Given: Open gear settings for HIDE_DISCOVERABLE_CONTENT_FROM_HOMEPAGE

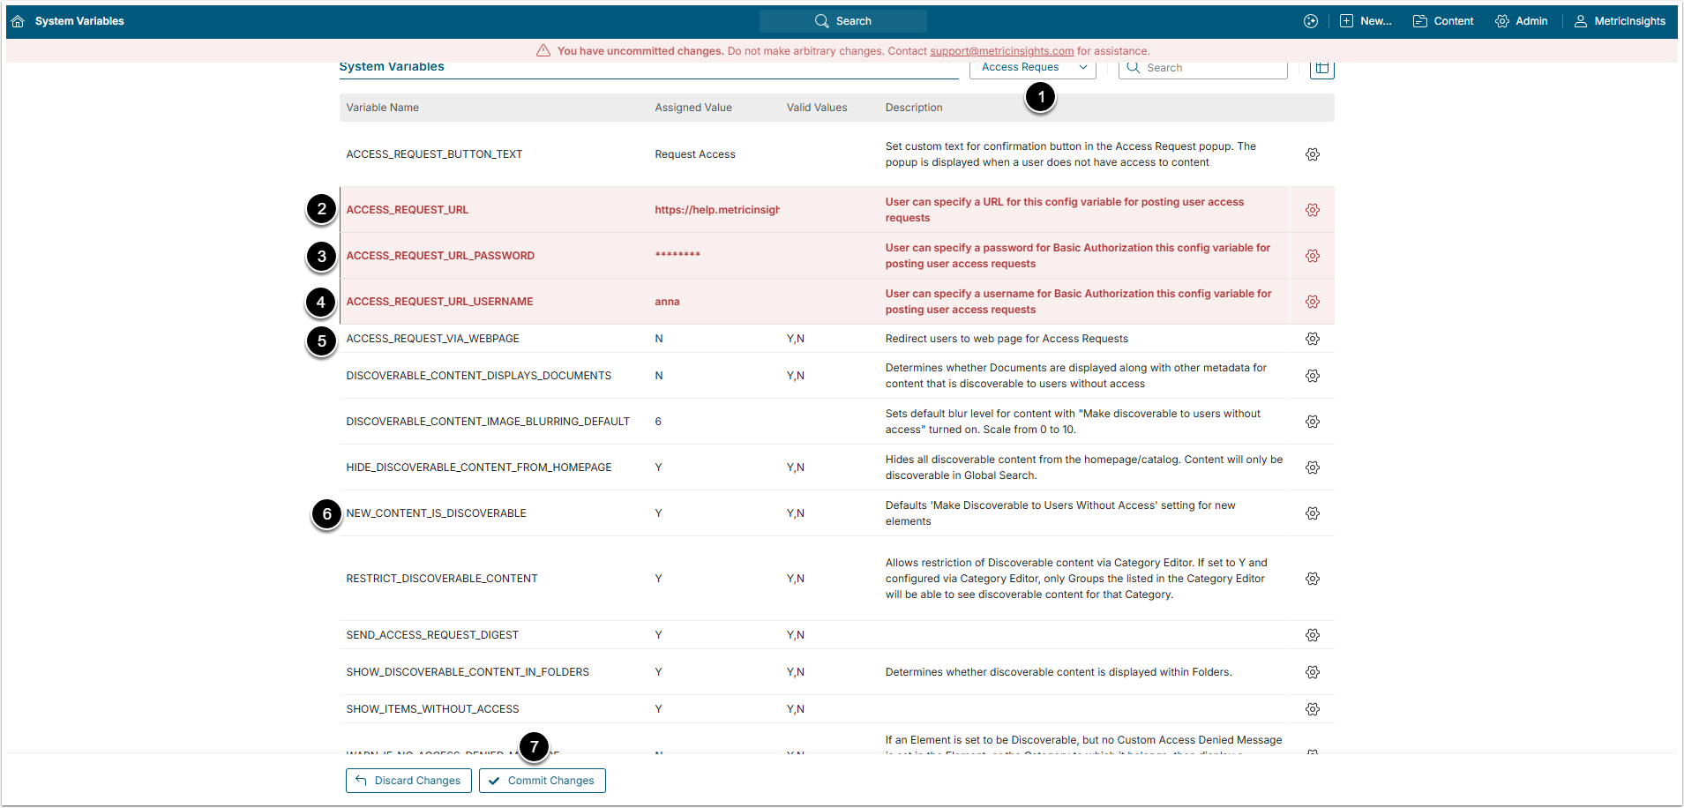Looking at the screenshot, I should pos(1312,468).
